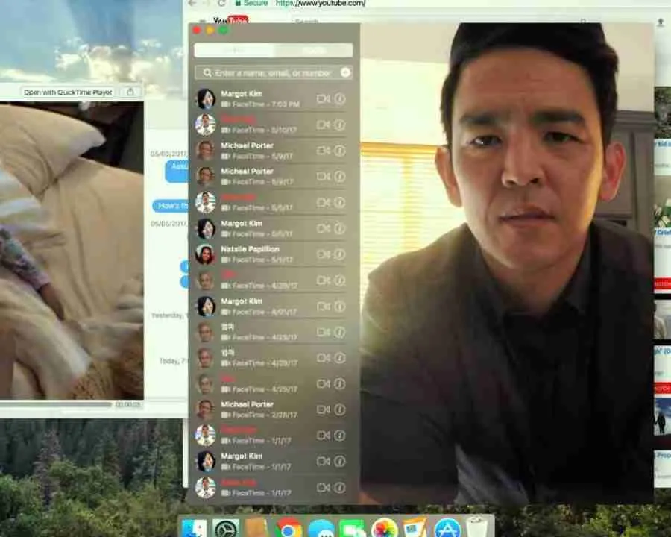The width and height of the screenshot is (671, 537).
Task: Click Michael Porter avatar in 2/28/17 row
Action: pos(206,409)
